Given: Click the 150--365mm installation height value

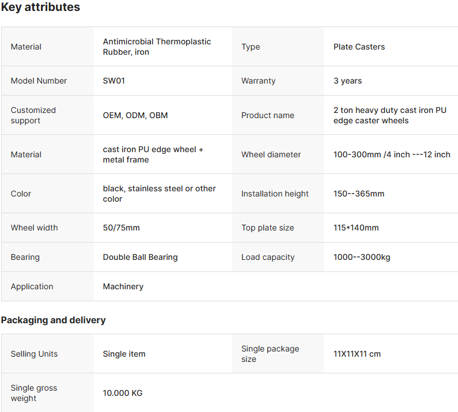Looking at the screenshot, I should [359, 194].
